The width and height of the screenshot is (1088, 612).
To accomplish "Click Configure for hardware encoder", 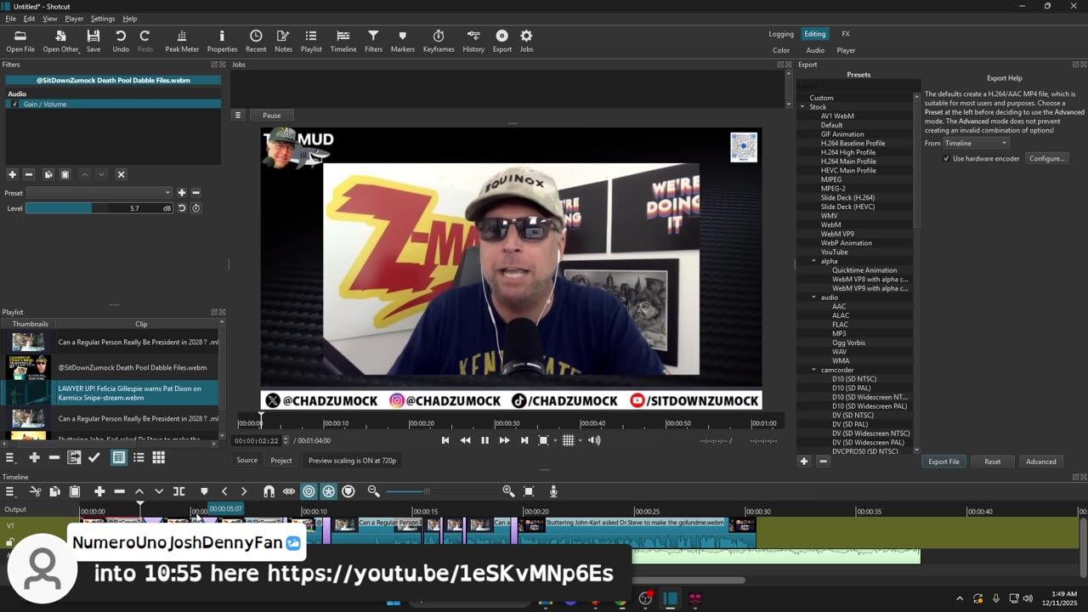I will (x=1046, y=158).
